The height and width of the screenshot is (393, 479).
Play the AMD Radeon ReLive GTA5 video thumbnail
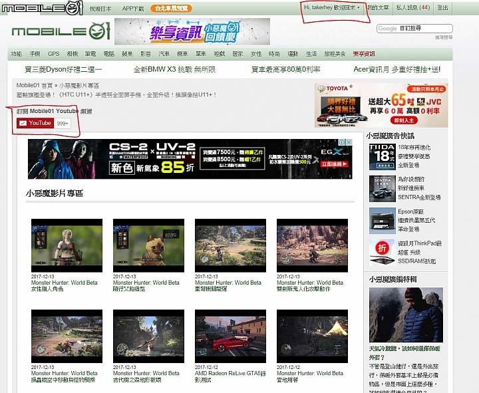coord(231,336)
